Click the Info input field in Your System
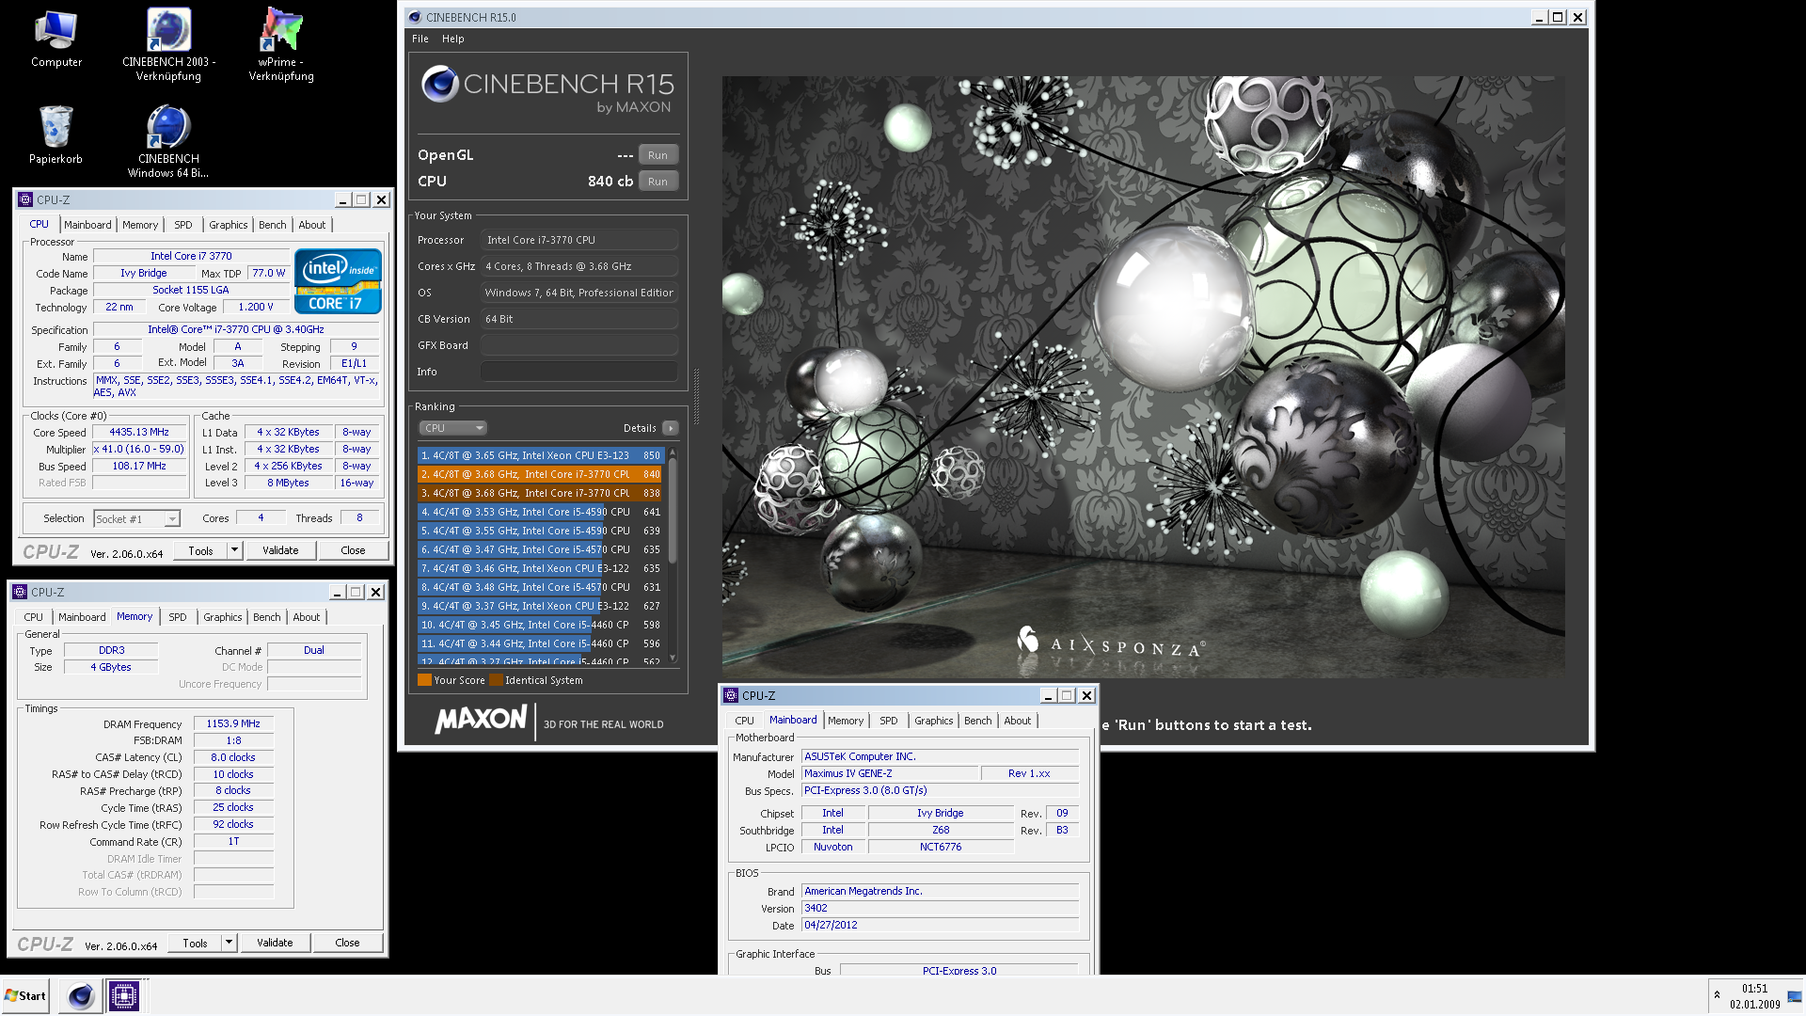Screen dimensions: 1806x1016 tap(579, 372)
